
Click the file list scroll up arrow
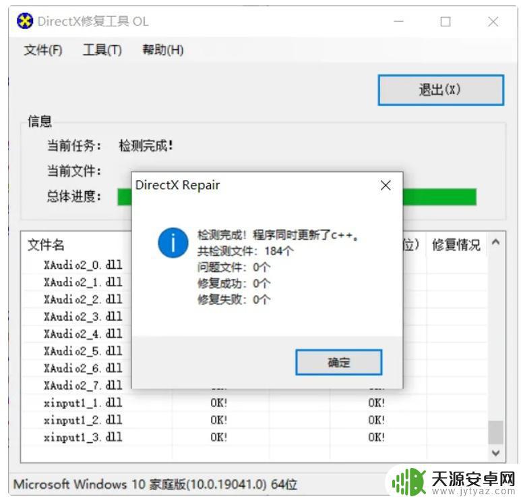[x=495, y=242]
